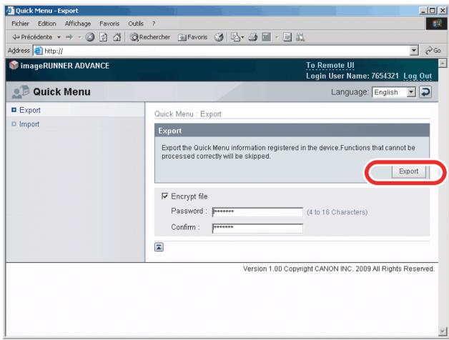449x340 pixels.
Task: Click the forward arrow in the toolbar
Action: pyautogui.click(x=69, y=37)
